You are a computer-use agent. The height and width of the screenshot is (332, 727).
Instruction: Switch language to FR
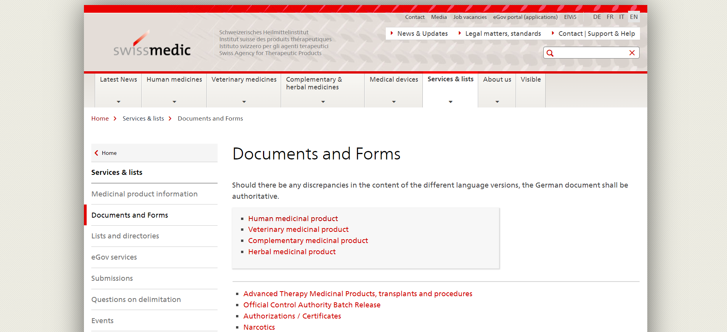point(610,17)
